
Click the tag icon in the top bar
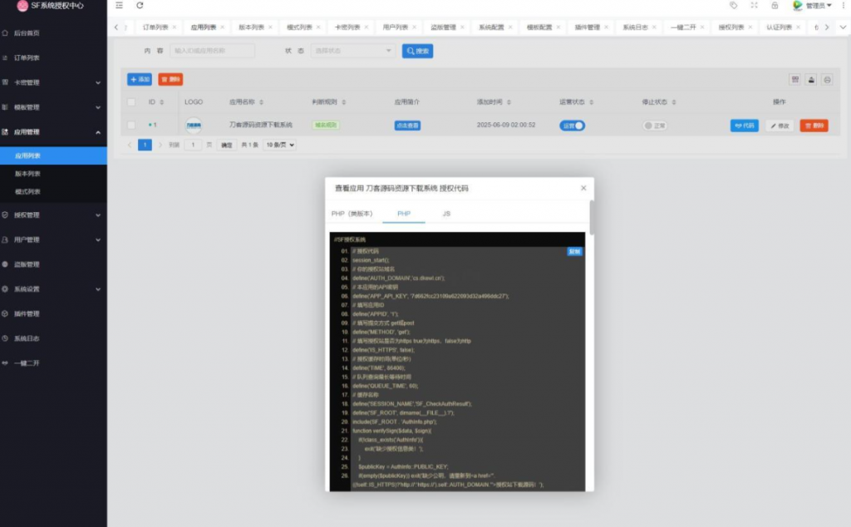(733, 6)
